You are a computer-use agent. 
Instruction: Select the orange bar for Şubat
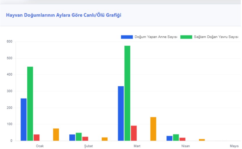pos(105,139)
